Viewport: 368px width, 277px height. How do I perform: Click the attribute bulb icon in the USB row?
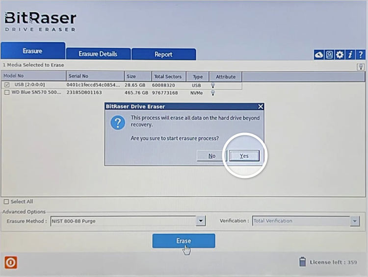point(213,85)
